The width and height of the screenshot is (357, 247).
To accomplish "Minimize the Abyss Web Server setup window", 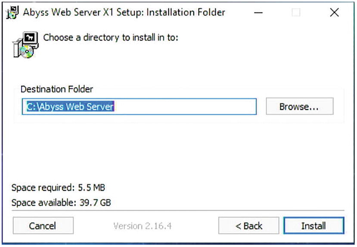I will pyautogui.click(x=258, y=13).
